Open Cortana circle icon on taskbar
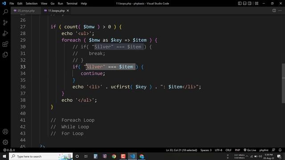 (x=77, y=156)
